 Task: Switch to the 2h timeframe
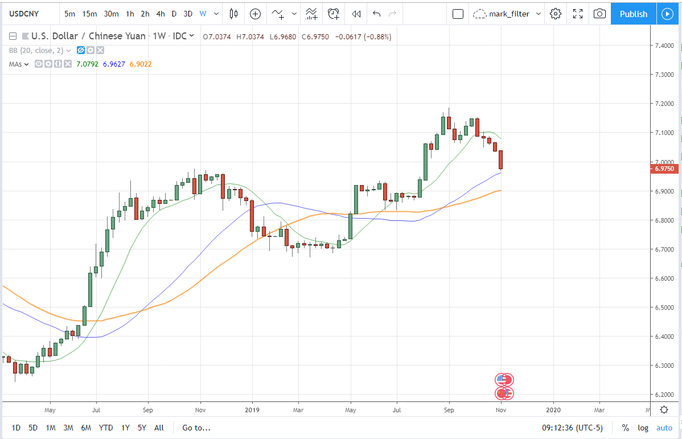145,14
